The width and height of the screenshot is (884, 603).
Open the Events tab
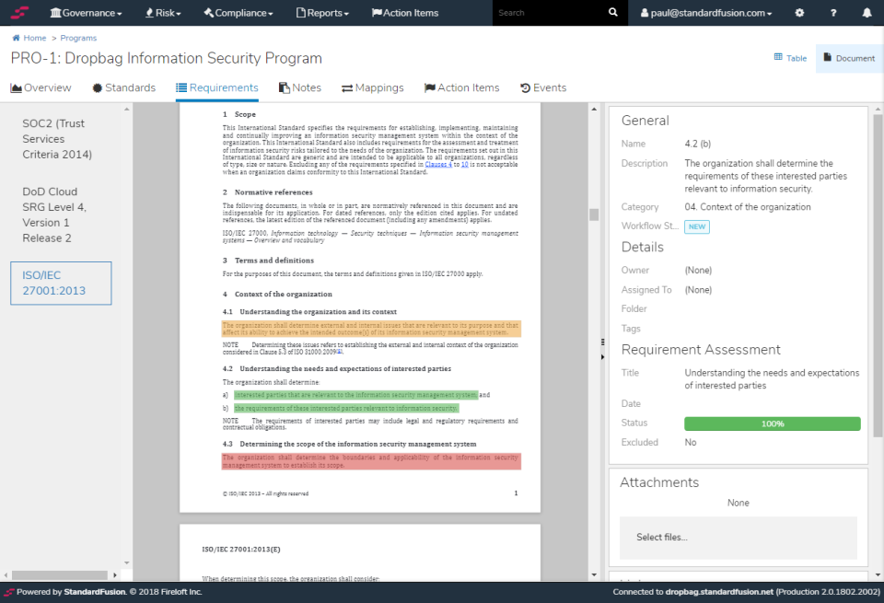click(x=543, y=87)
